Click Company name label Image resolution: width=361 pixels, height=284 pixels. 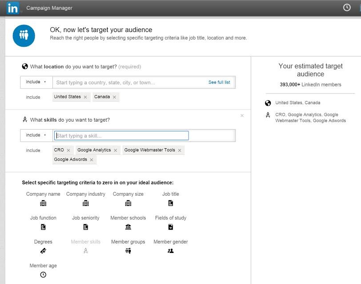(x=43, y=194)
